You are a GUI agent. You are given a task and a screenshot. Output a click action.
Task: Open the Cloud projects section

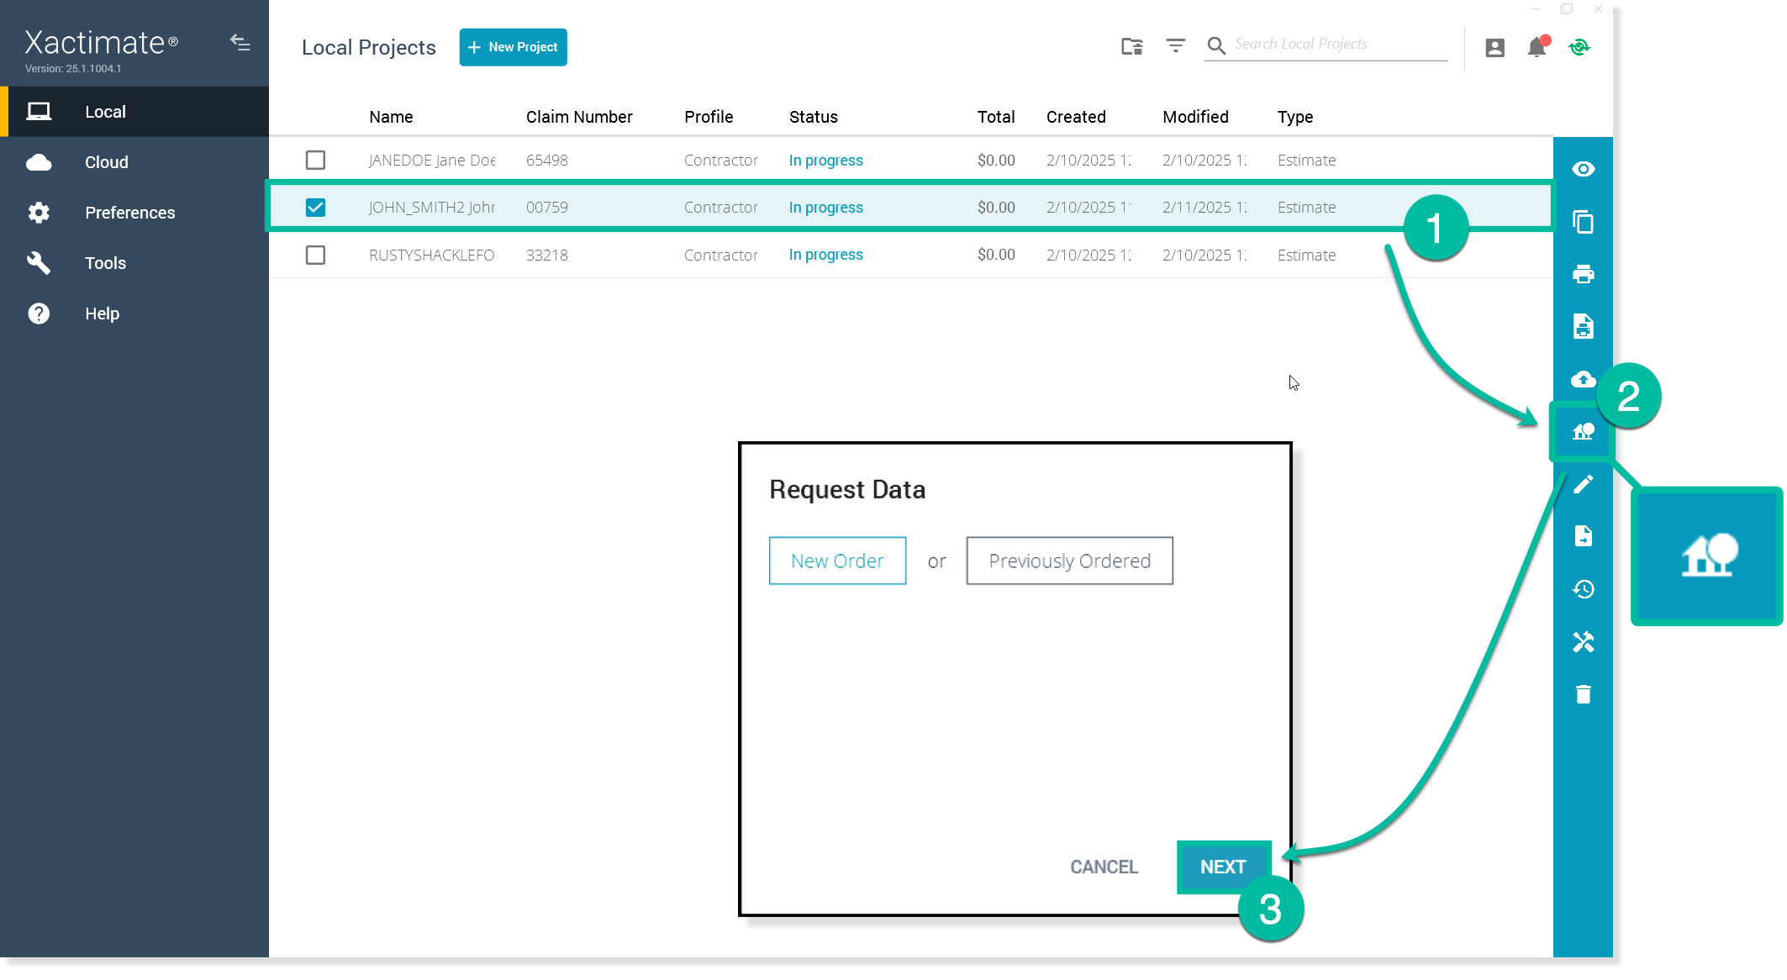point(107,162)
